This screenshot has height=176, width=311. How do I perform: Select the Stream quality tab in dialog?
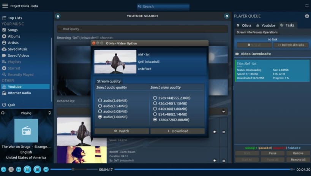click(109, 81)
